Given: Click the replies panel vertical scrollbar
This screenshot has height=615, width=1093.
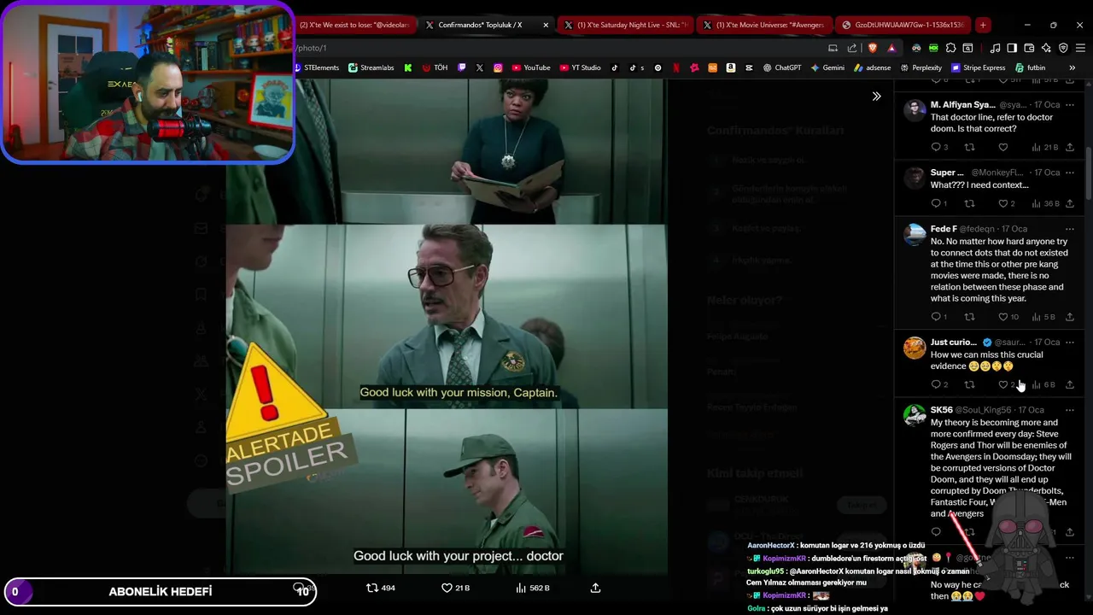Looking at the screenshot, I should click(x=1088, y=175).
